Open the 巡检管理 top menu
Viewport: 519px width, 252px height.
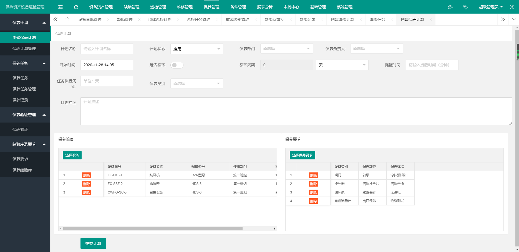point(158,7)
